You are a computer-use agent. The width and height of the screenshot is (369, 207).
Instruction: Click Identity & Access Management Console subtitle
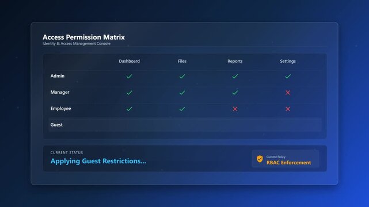[77, 44]
